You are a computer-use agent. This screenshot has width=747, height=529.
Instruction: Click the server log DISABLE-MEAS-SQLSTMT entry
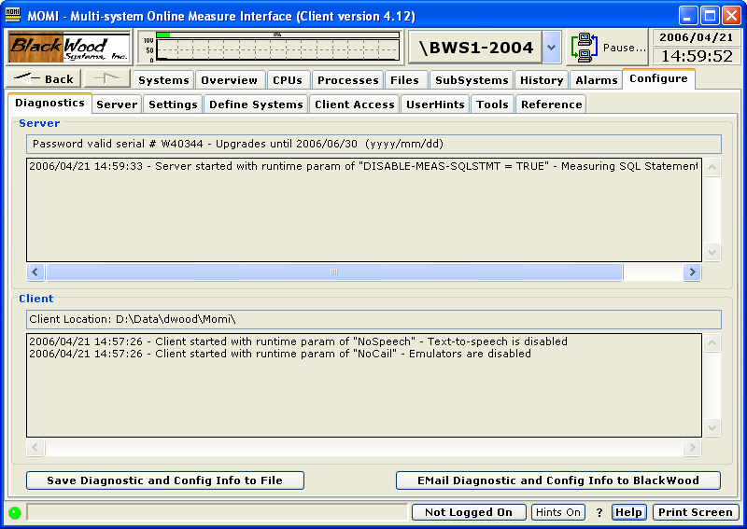363,166
